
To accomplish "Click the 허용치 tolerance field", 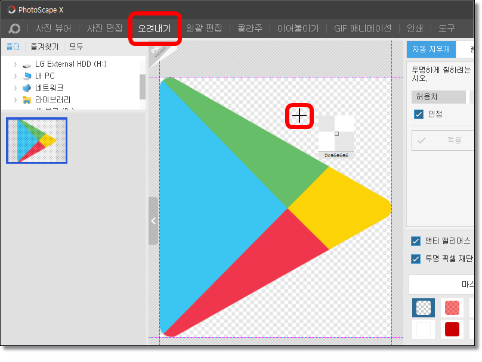I will tap(438, 97).
